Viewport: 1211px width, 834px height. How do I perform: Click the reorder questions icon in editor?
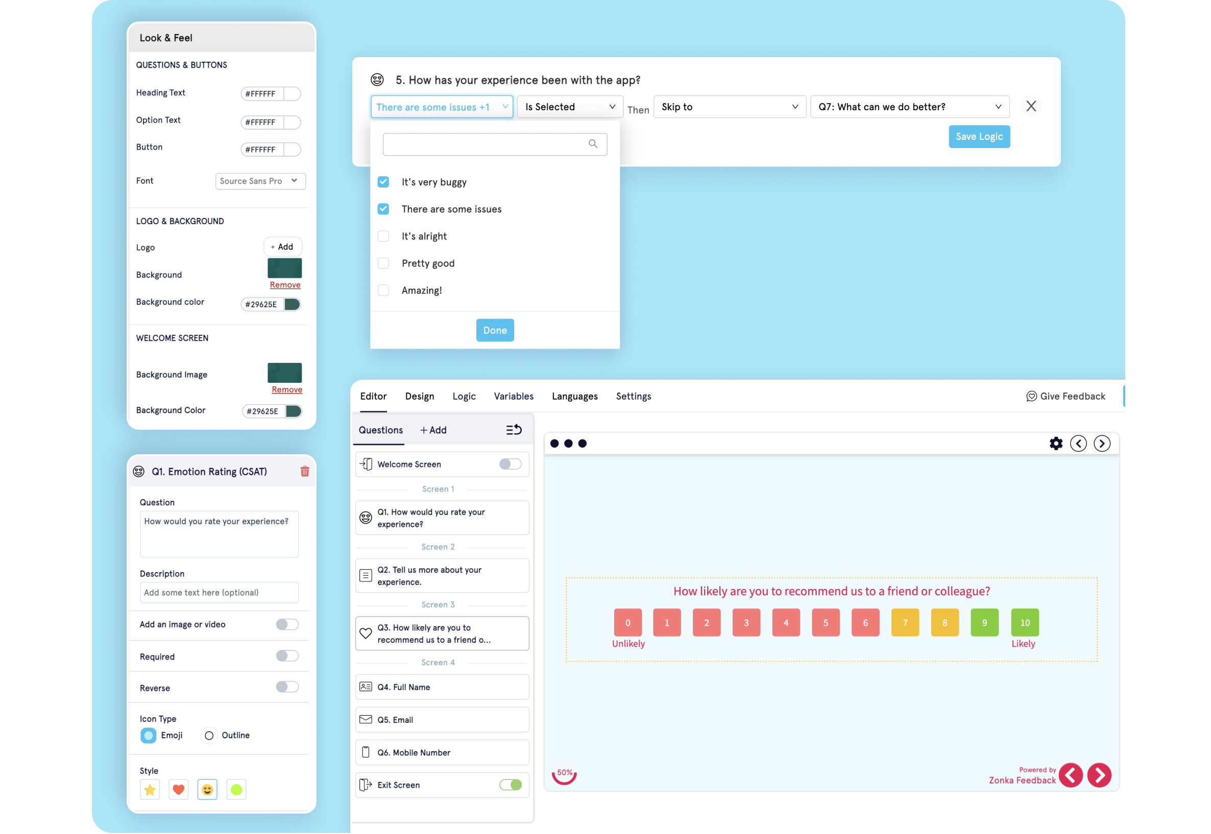coord(514,430)
